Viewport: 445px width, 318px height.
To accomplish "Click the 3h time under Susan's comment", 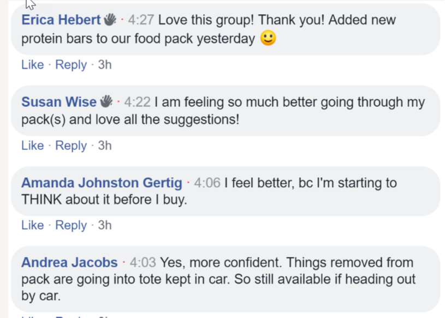I will click(x=105, y=146).
